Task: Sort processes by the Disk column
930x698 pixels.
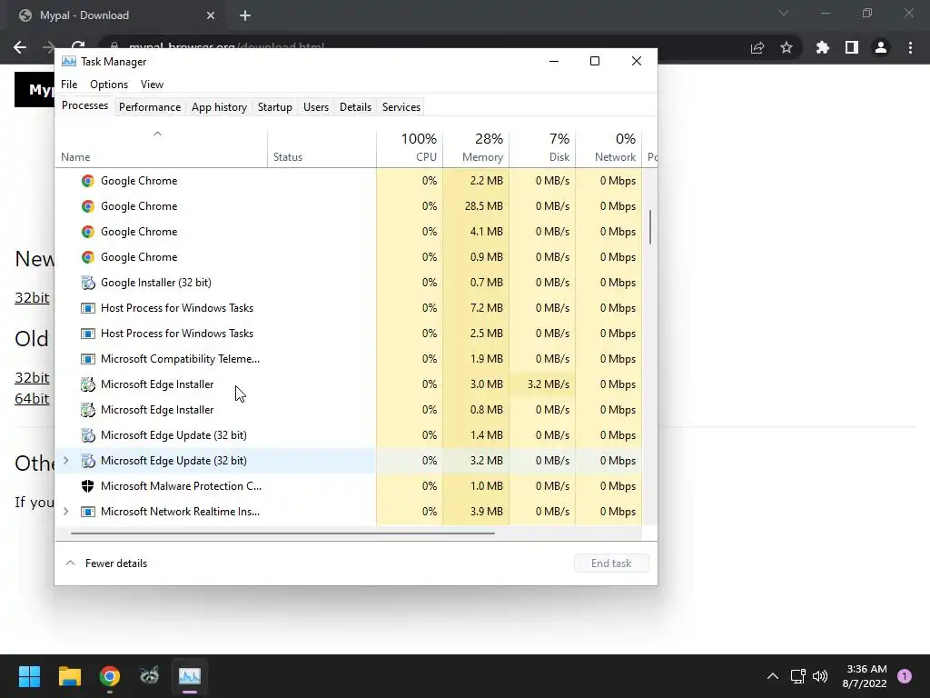Action: point(543,147)
